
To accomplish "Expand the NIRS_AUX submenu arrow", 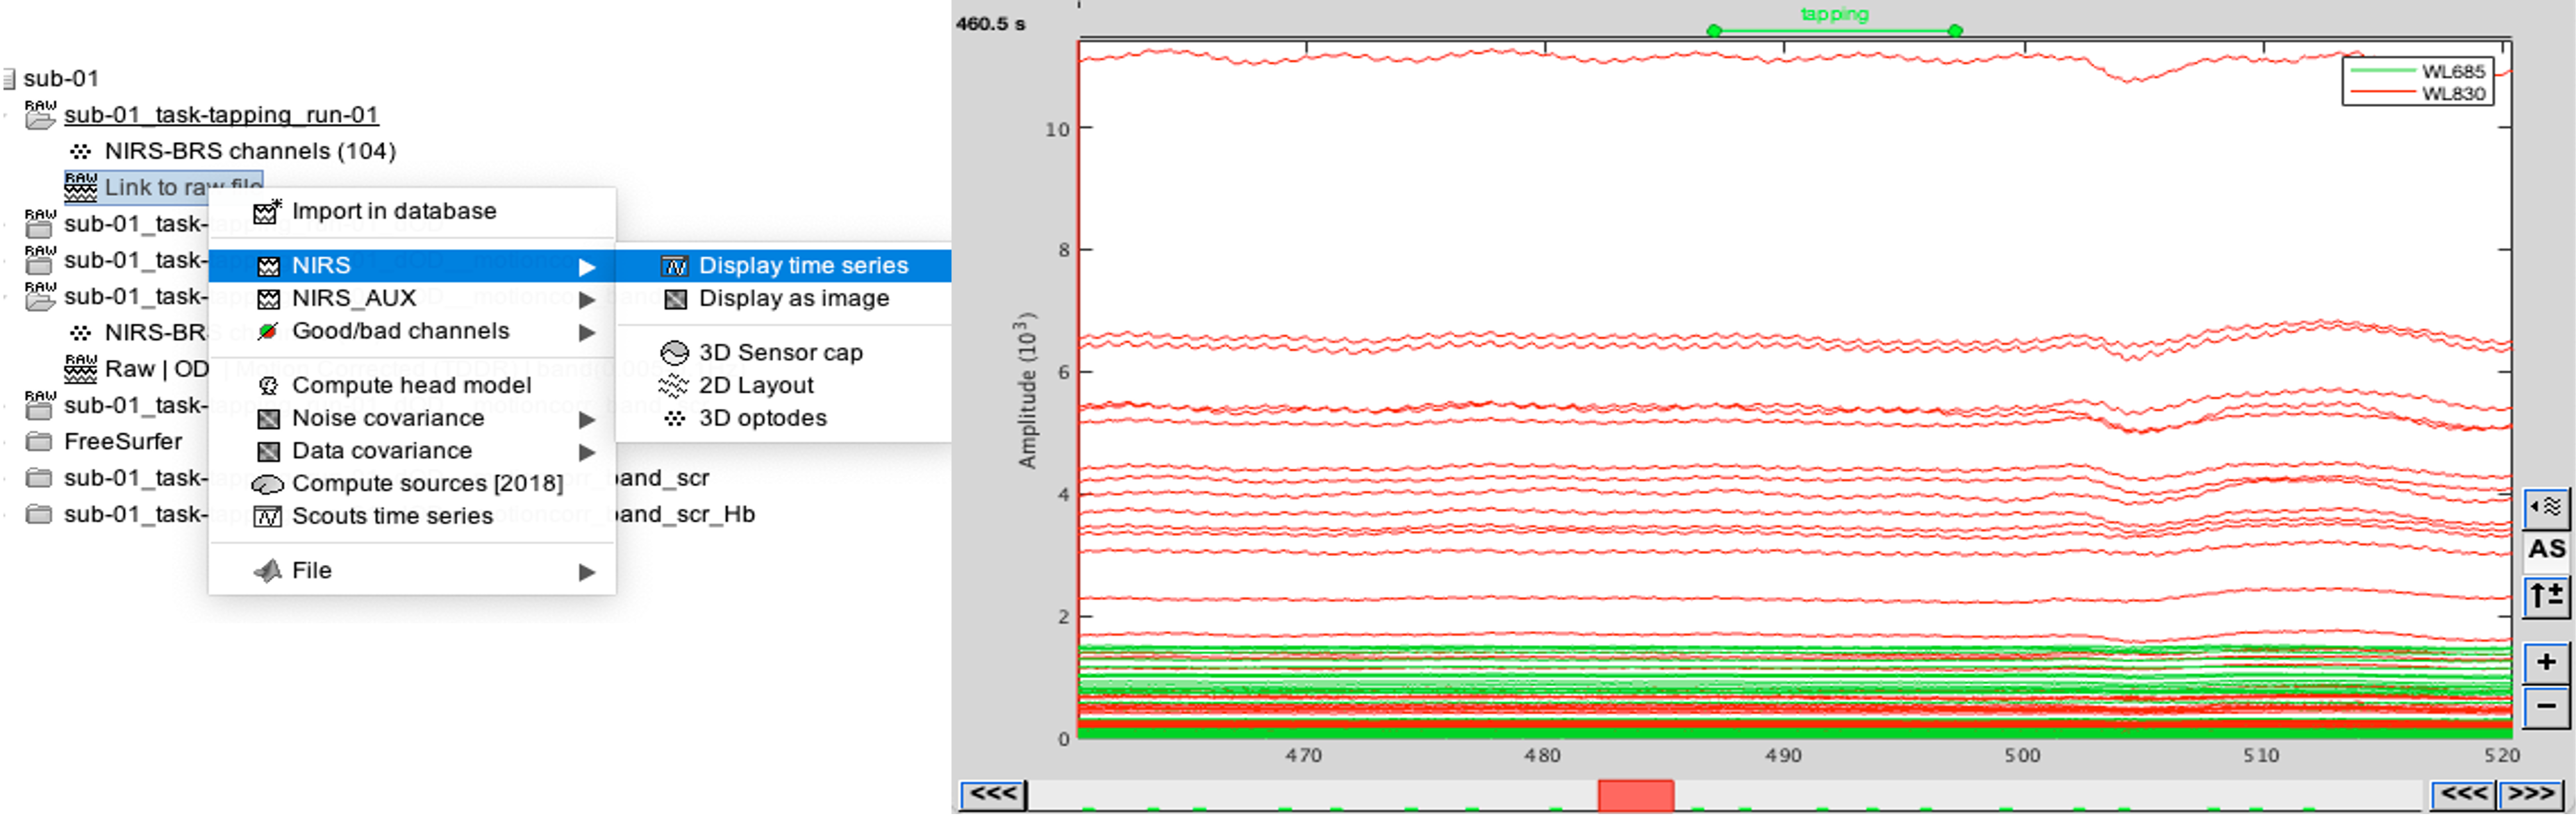I will (587, 298).
